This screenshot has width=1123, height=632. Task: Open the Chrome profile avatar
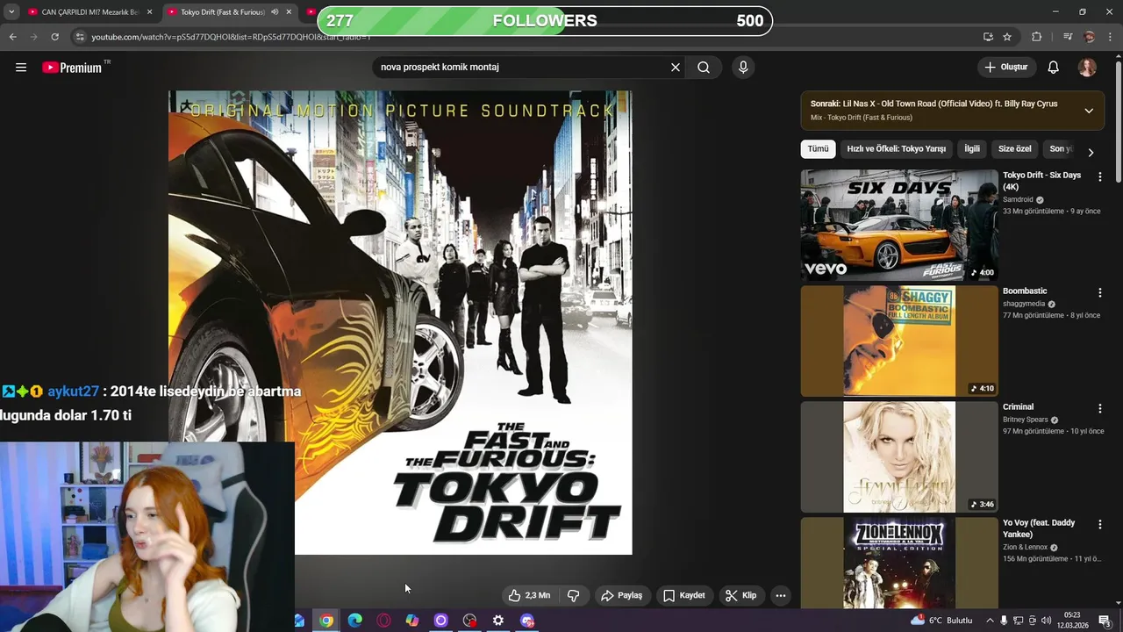(x=1090, y=37)
